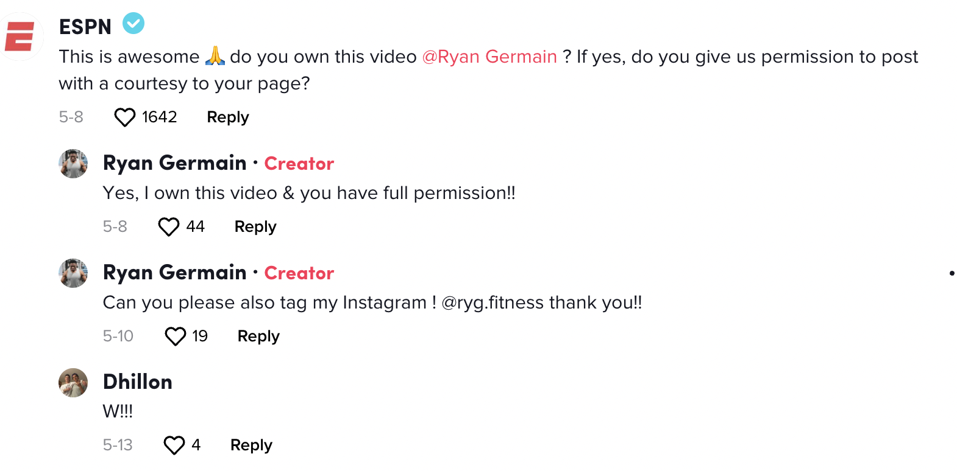Click the Dhillon username
Screen dimensions: 957x471
click(138, 382)
